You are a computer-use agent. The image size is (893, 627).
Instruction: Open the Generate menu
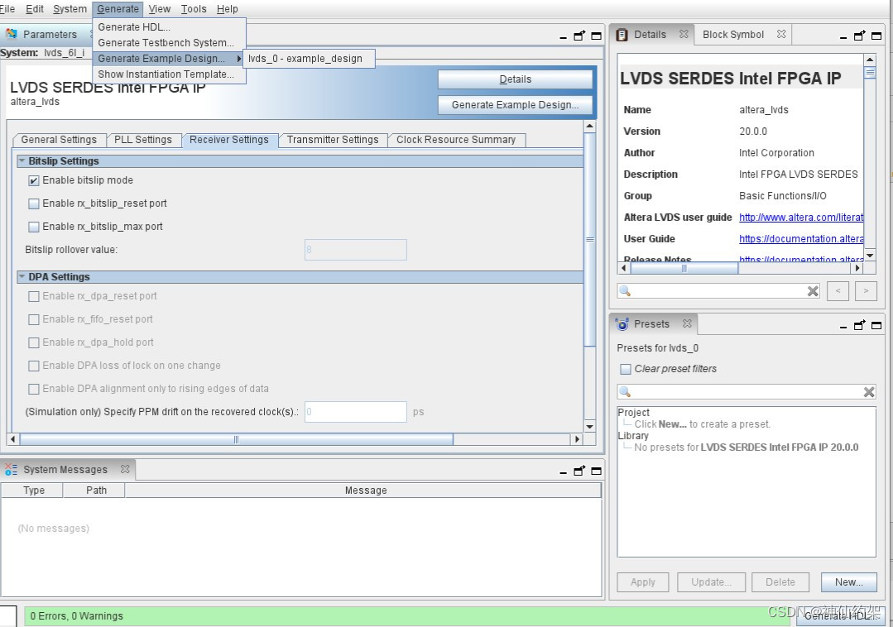pos(118,8)
